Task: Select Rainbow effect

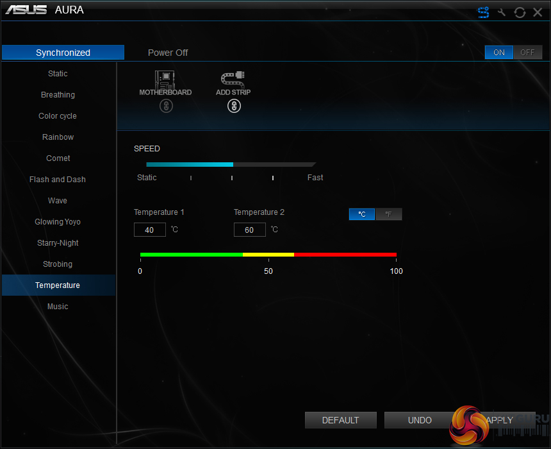Action: click(58, 137)
